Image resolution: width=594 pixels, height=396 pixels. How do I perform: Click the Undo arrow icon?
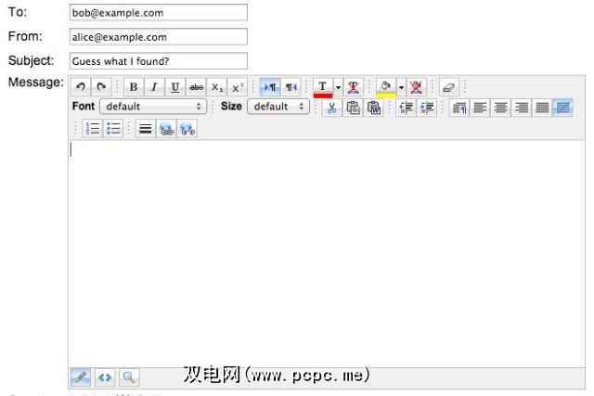click(81, 87)
